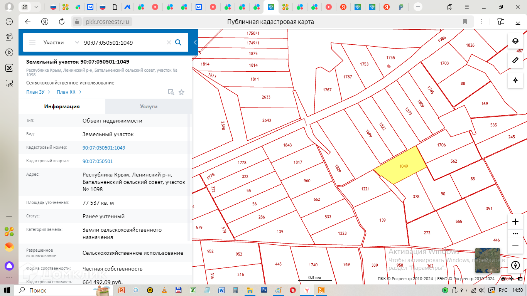Zoom in the cadastral map
Viewport: 527px width, 296px height.
pos(515,222)
